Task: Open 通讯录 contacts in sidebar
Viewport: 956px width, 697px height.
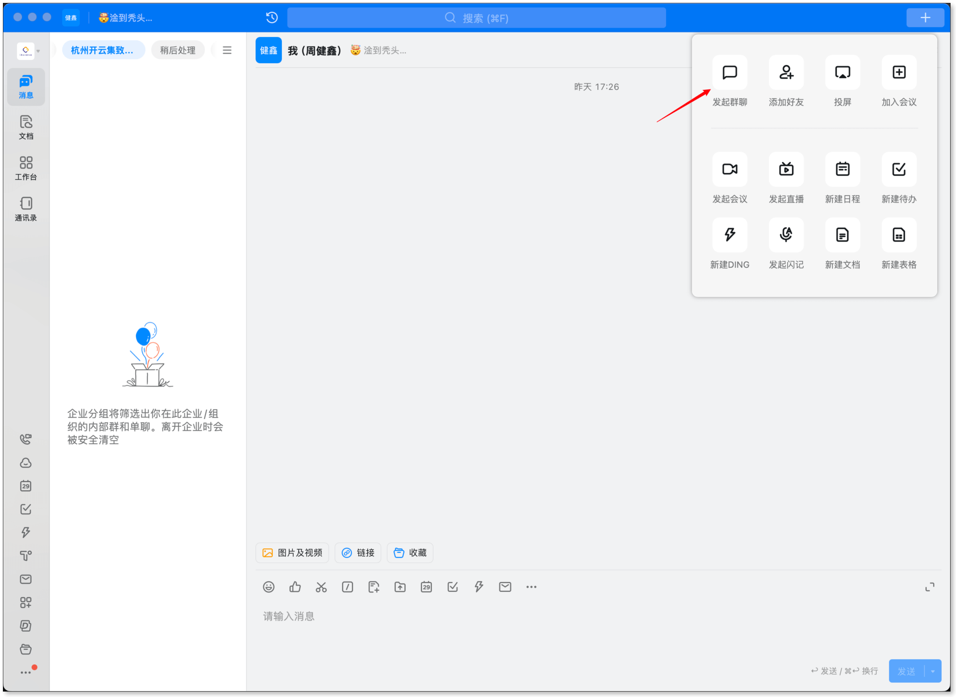Action: [26, 209]
